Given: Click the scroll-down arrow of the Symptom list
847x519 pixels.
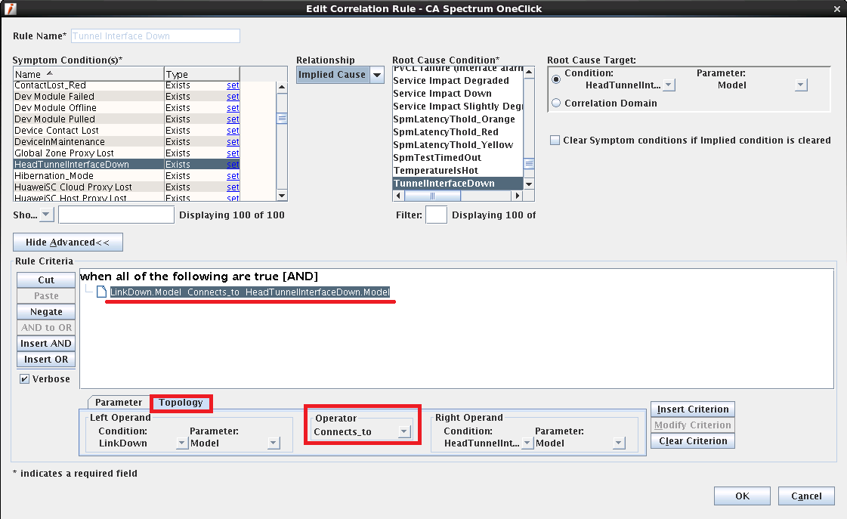Looking at the screenshot, I should click(281, 195).
